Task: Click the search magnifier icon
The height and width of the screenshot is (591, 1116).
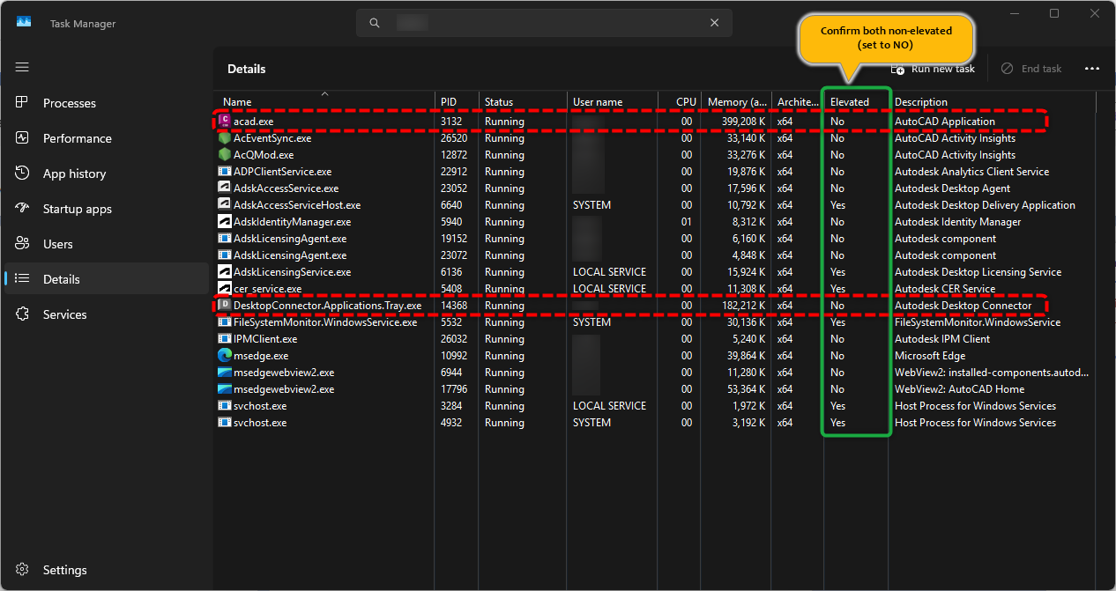Action: pyautogui.click(x=375, y=23)
